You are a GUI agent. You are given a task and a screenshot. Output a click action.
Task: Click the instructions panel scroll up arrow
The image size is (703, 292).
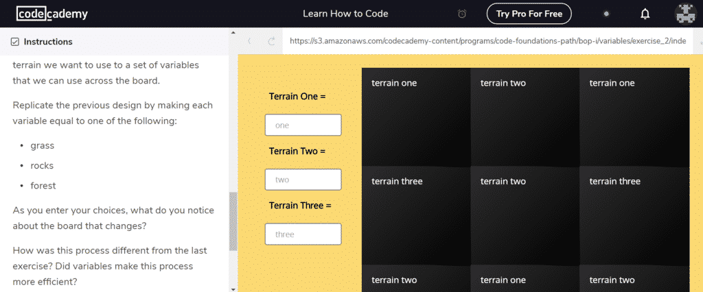pyautogui.click(x=233, y=33)
